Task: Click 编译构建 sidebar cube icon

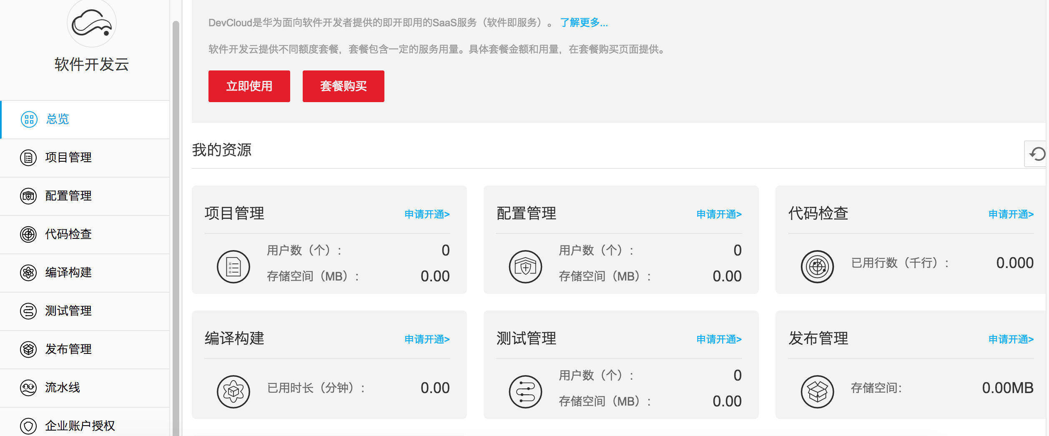Action: (x=28, y=273)
